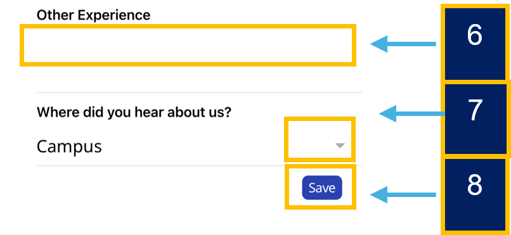
Task: Open dropdown using the gray triangle arrow
Action: 340,146
